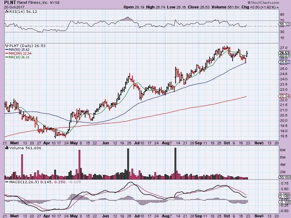Click the "RSI(14) 56.12" indicator label
Image resolution: width=291 pixels, height=218 pixels.
coord(23,11)
